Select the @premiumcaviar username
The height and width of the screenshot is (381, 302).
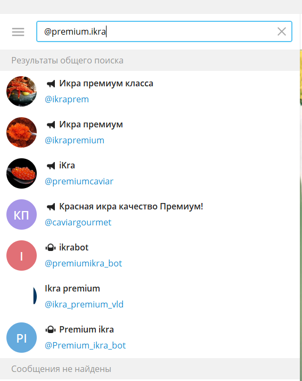79,182
